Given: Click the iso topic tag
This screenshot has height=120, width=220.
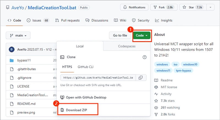Looking at the screenshot, I should pyautogui.click(x=175, y=65).
